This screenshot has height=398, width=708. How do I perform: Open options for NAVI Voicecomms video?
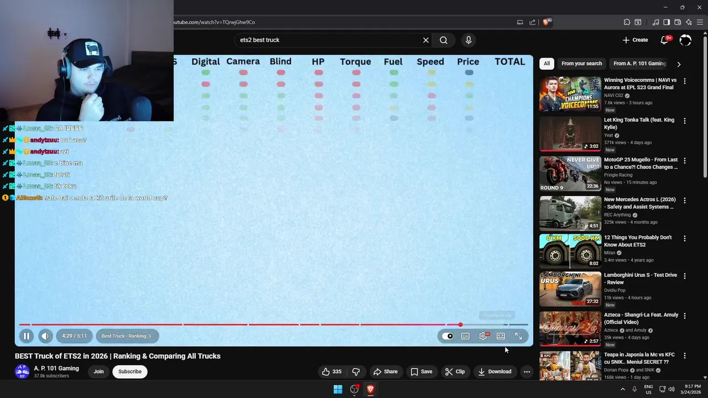coord(685,81)
